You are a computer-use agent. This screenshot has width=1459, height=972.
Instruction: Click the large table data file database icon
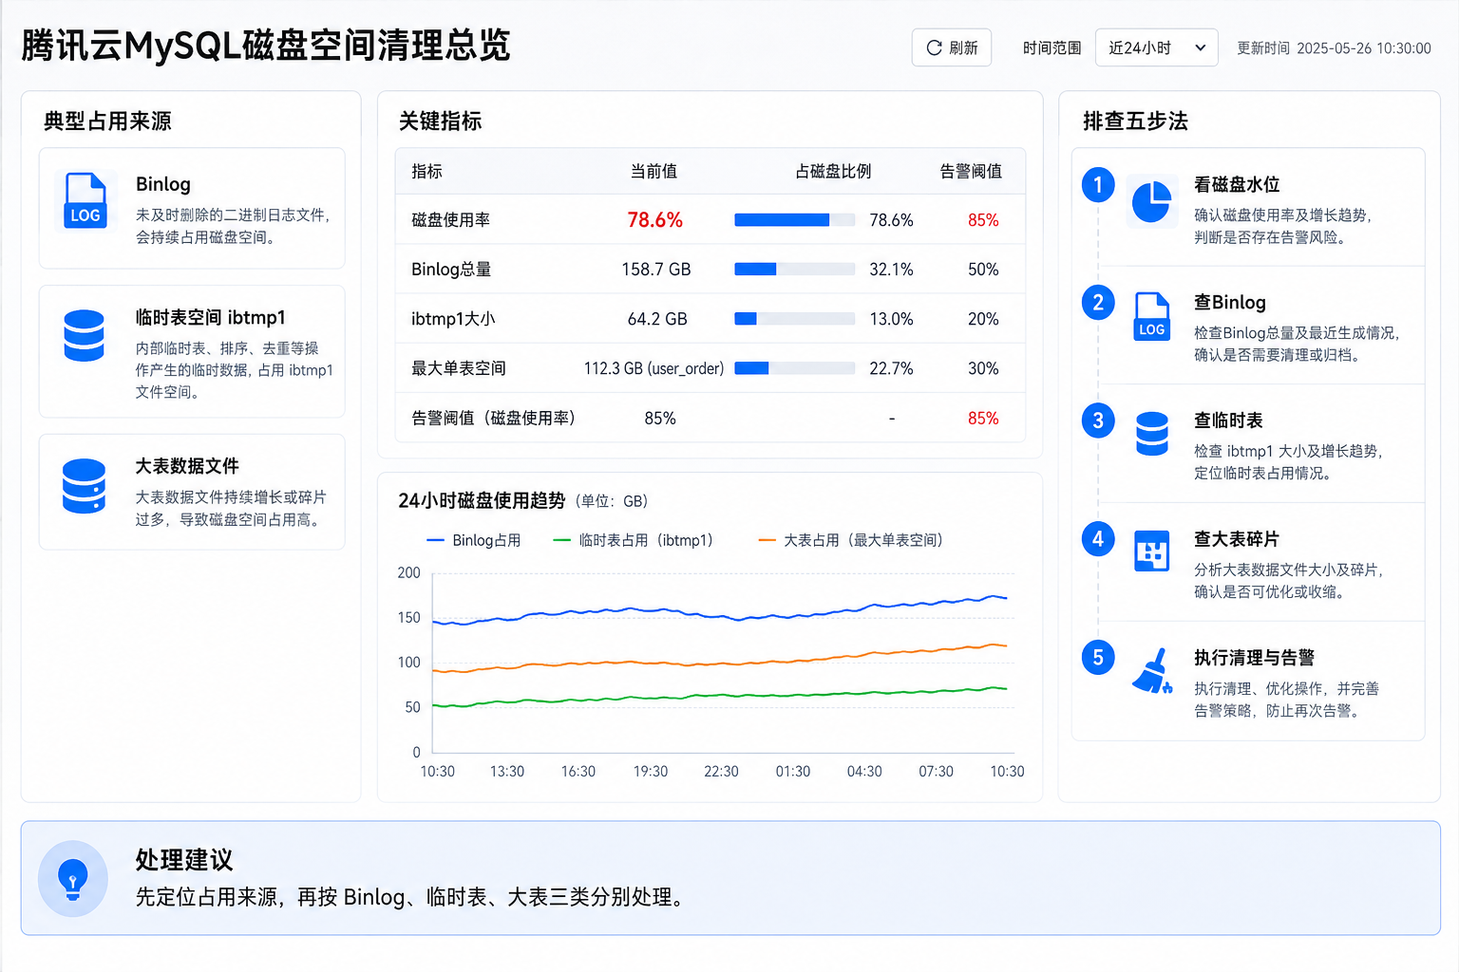coord(84,485)
